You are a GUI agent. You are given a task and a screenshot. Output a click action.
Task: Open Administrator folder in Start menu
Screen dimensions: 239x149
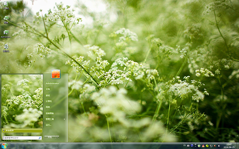click(52, 83)
